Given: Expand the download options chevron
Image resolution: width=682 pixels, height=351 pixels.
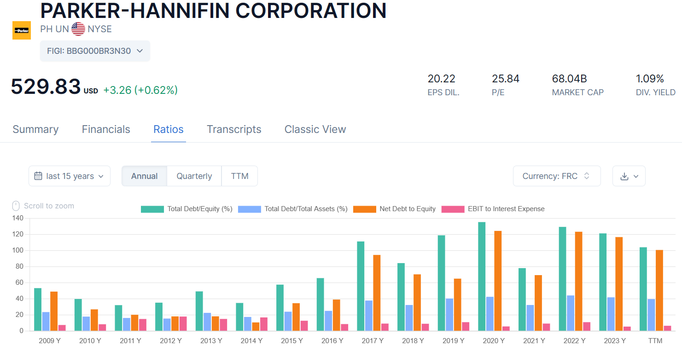Looking at the screenshot, I should coord(636,176).
